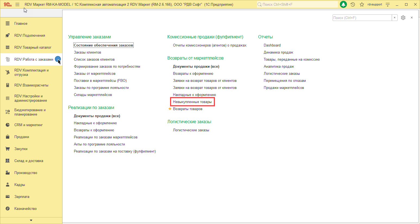
Task: Click the RDV:Настройки и администрирование icon
Action: tap(8, 98)
